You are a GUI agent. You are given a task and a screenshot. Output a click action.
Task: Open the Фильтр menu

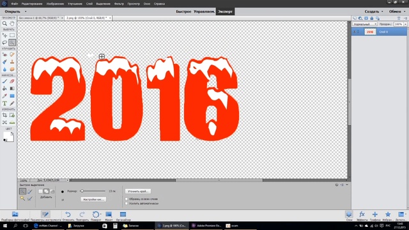coord(119,4)
